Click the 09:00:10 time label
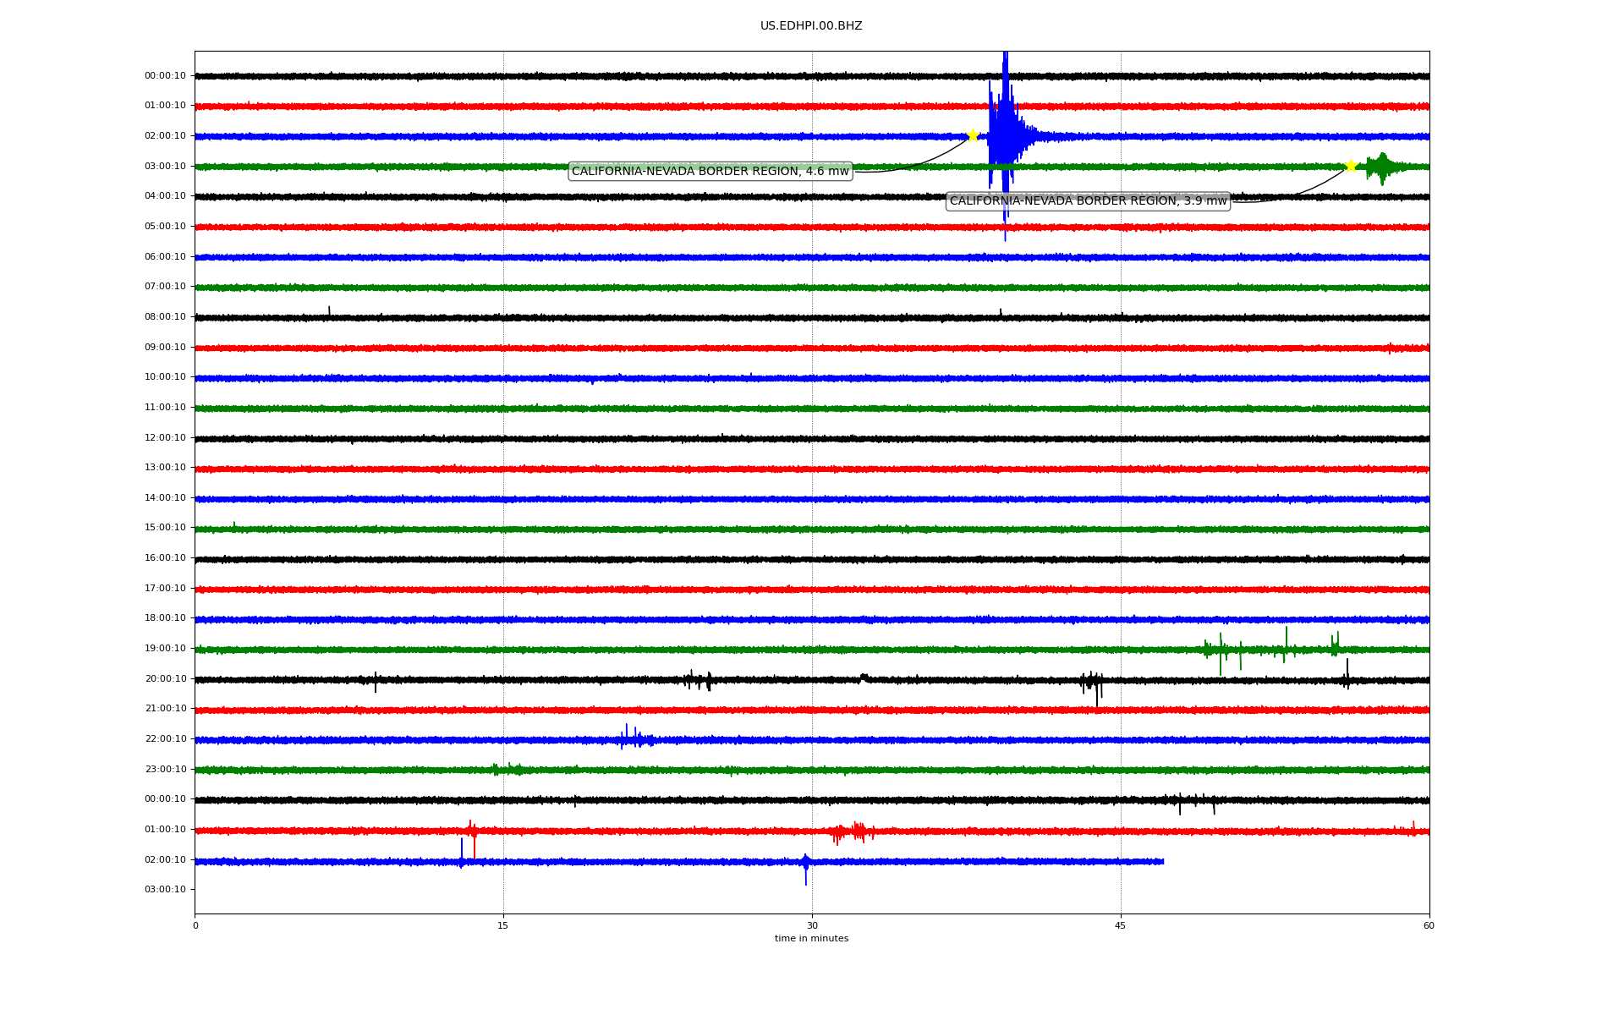The height and width of the screenshot is (1015, 1624). click(165, 348)
